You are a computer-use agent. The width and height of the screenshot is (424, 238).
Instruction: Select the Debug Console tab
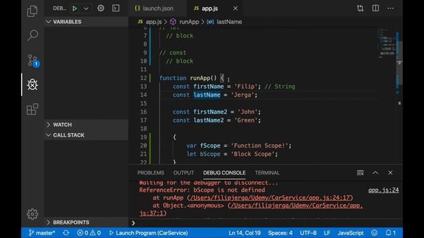(x=225, y=173)
